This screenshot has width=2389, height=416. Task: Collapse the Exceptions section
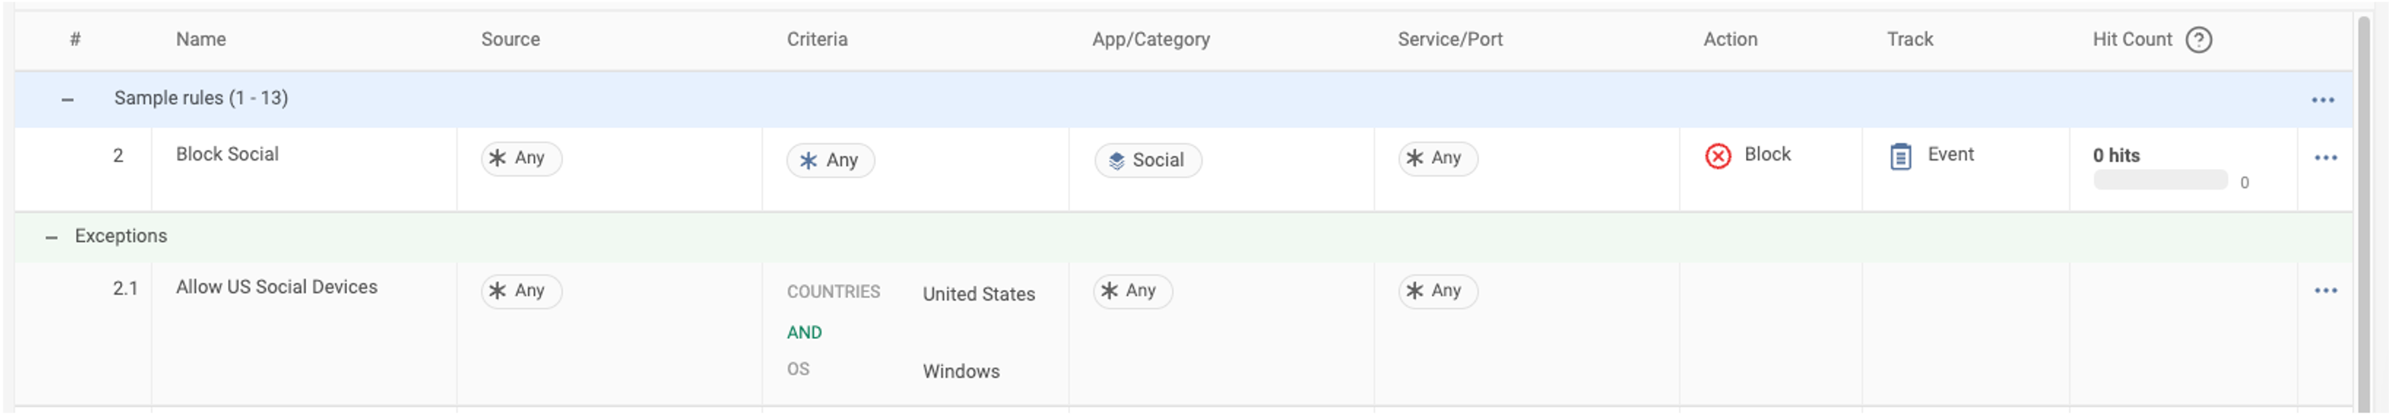(52, 238)
